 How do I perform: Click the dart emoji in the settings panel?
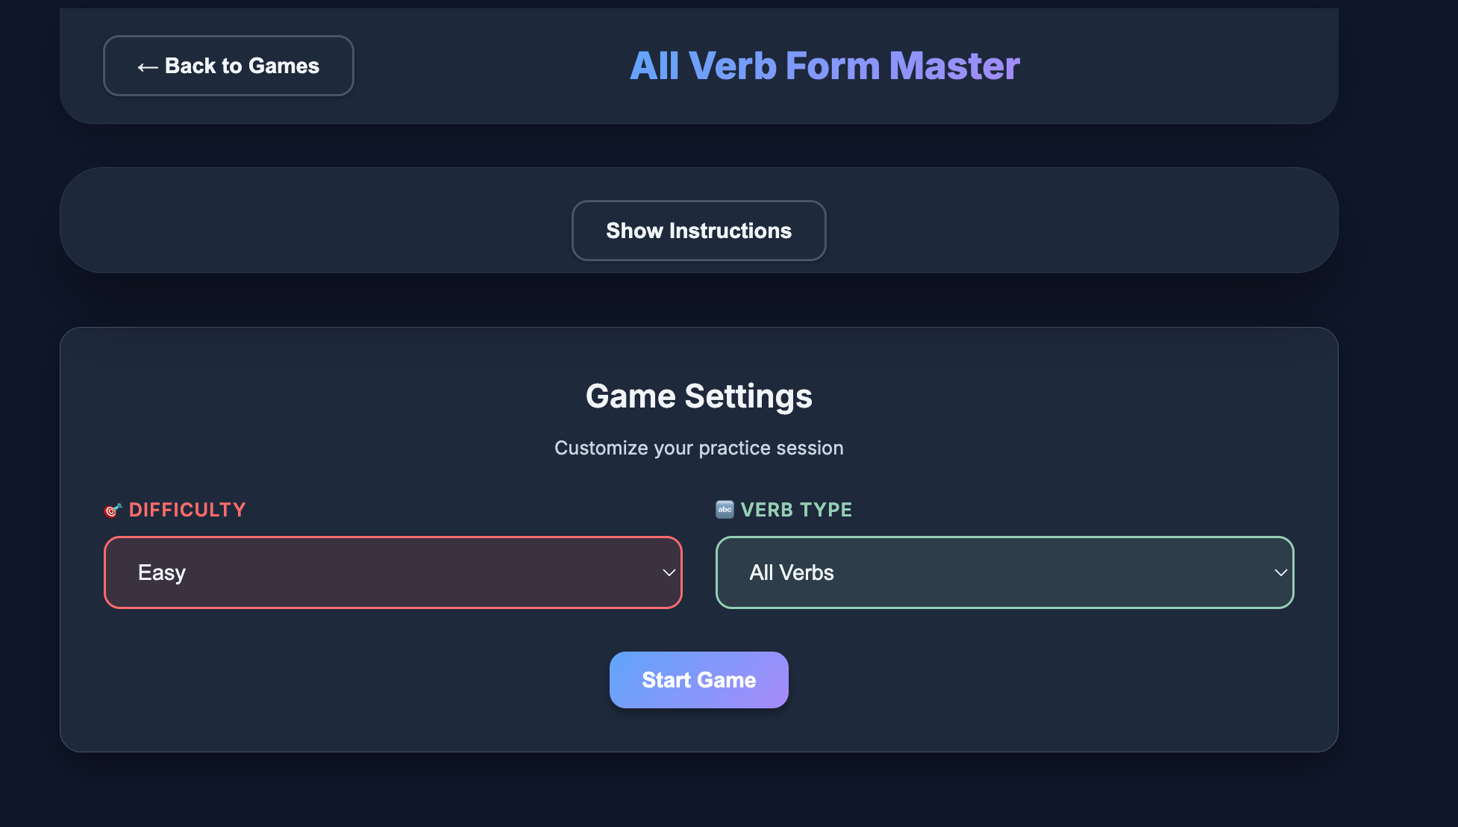112,510
